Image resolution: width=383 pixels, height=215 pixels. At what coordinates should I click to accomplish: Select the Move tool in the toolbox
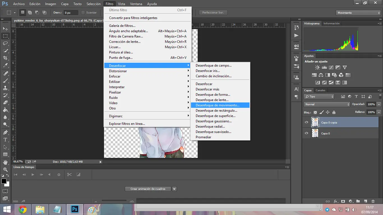point(5,29)
